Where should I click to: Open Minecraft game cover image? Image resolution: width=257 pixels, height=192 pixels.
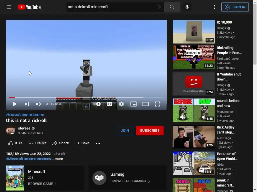pos(15,178)
